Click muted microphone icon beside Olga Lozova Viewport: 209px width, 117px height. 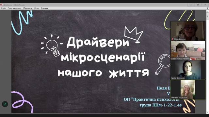tap(172, 39)
